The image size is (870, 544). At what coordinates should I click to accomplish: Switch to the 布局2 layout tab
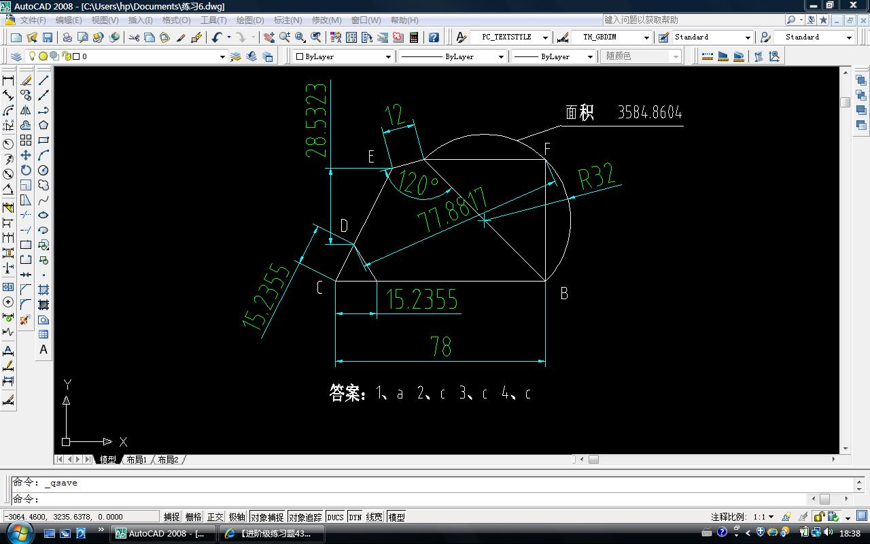tap(167, 460)
